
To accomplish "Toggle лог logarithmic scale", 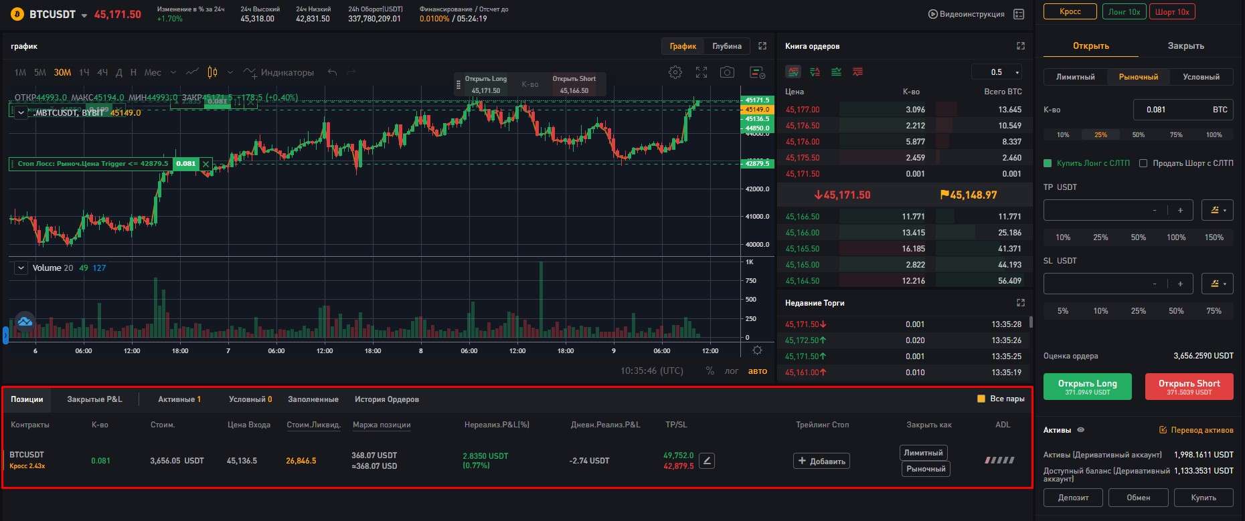I will 732,371.
